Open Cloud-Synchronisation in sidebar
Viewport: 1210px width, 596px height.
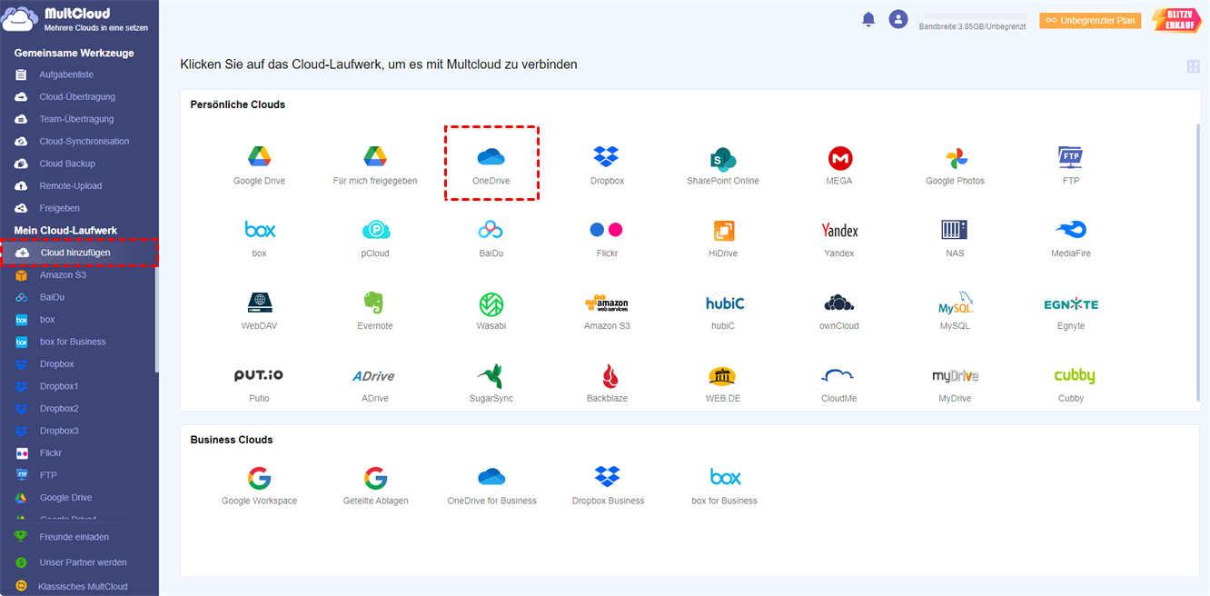pyautogui.click(x=84, y=141)
